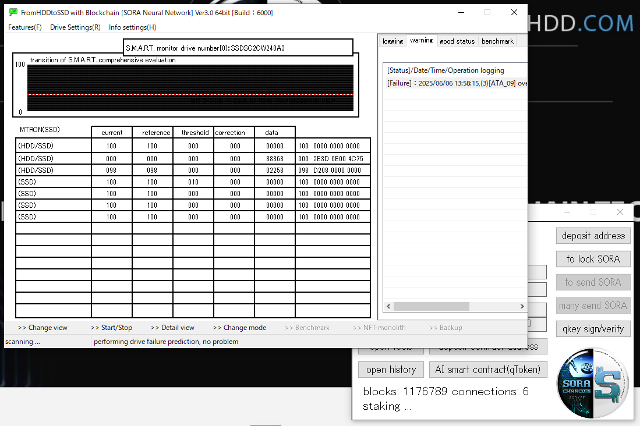Viewport: 640px width, 426px height.
Task: Click the app icon in the title bar
Action: 13,12
